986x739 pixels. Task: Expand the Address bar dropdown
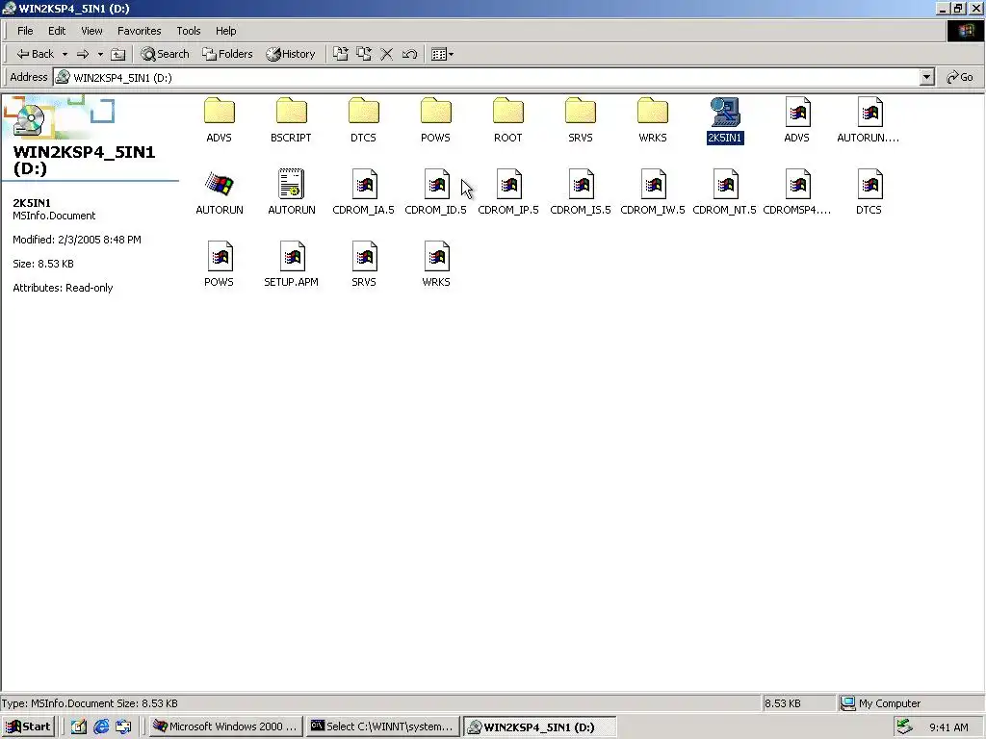[x=926, y=77]
